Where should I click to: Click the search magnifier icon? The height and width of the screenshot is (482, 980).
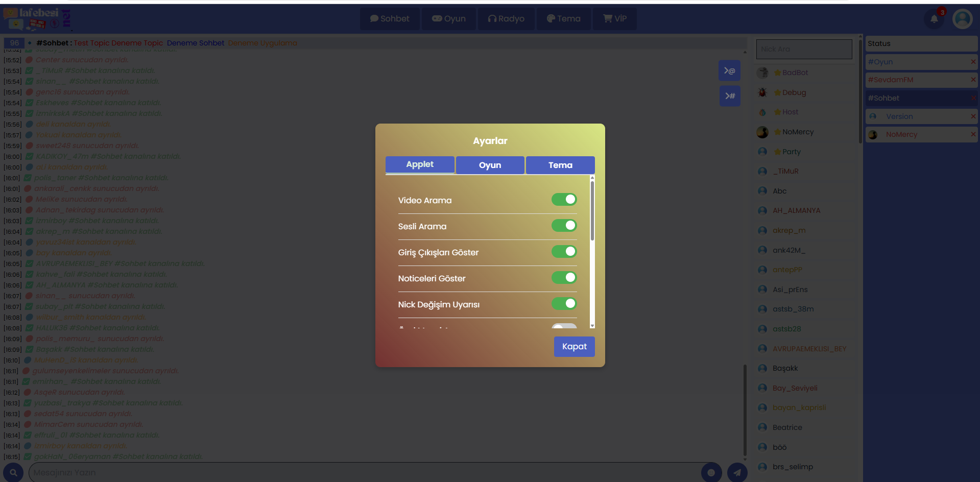pyautogui.click(x=13, y=472)
